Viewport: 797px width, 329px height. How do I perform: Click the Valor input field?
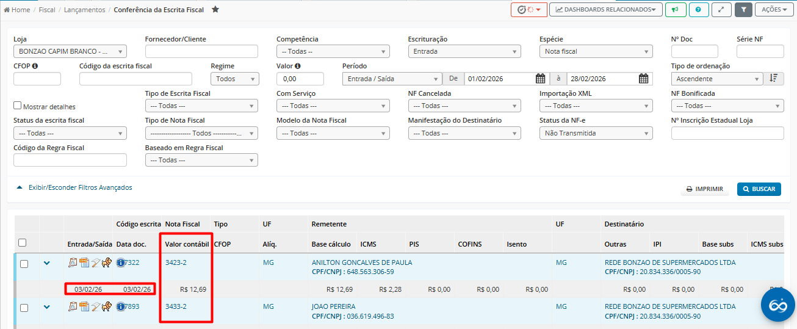300,79
